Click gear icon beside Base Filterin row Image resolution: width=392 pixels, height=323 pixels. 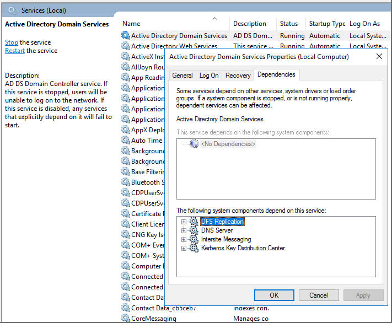pyautogui.click(x=126, y=172)
